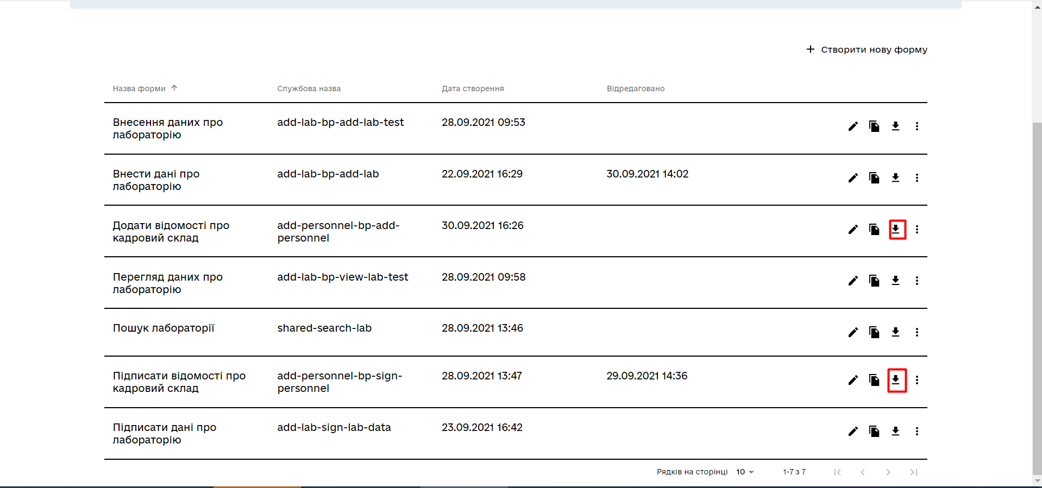The image size is (1042, 488).
Task: Click the '29.09.2021 14:36' edited date
Action: click(x=647, y=376)
